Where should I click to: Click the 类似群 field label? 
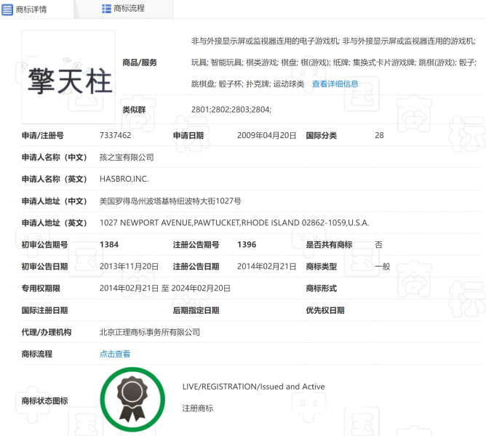coord(134,110)
